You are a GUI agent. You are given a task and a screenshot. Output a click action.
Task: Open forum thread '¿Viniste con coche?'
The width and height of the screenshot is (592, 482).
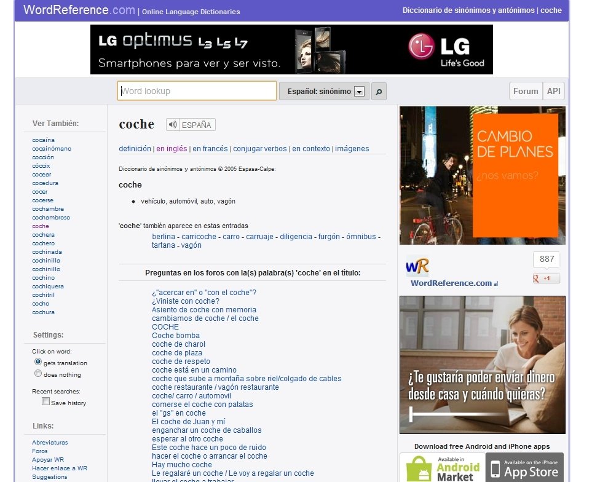pos(186,301)
